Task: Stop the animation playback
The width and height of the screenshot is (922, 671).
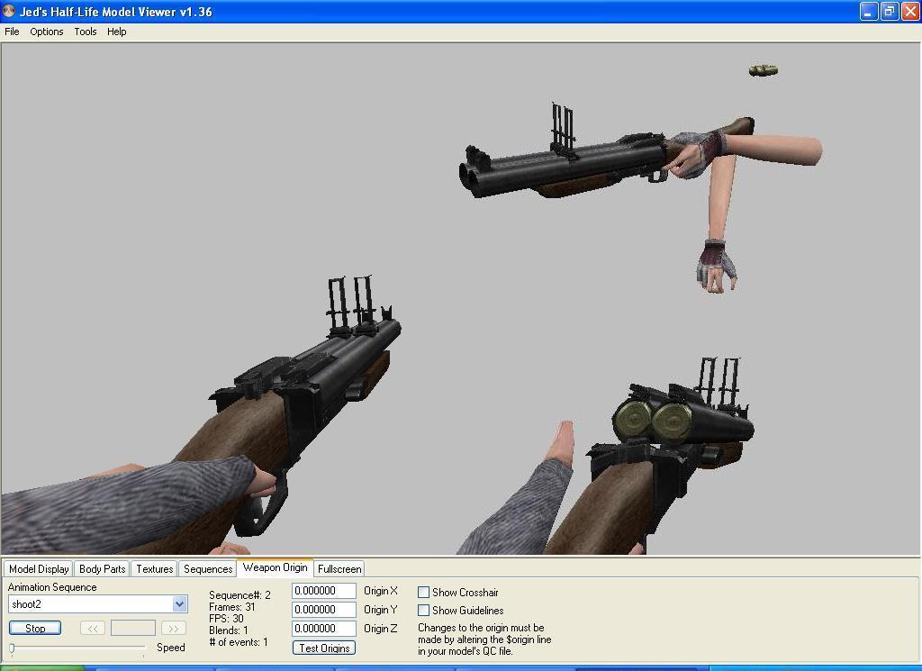Action: (x=35, y=628)
